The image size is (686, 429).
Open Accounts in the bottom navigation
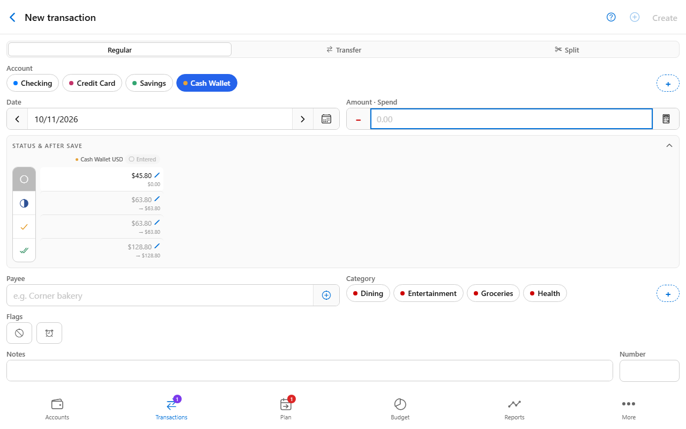tap(57, 409)
